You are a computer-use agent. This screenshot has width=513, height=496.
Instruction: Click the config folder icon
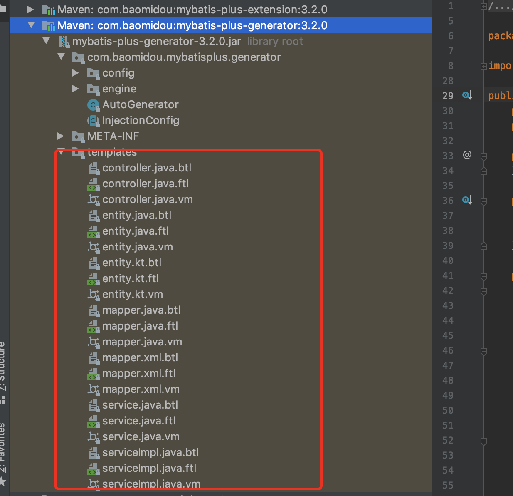[x=93, y=73]
